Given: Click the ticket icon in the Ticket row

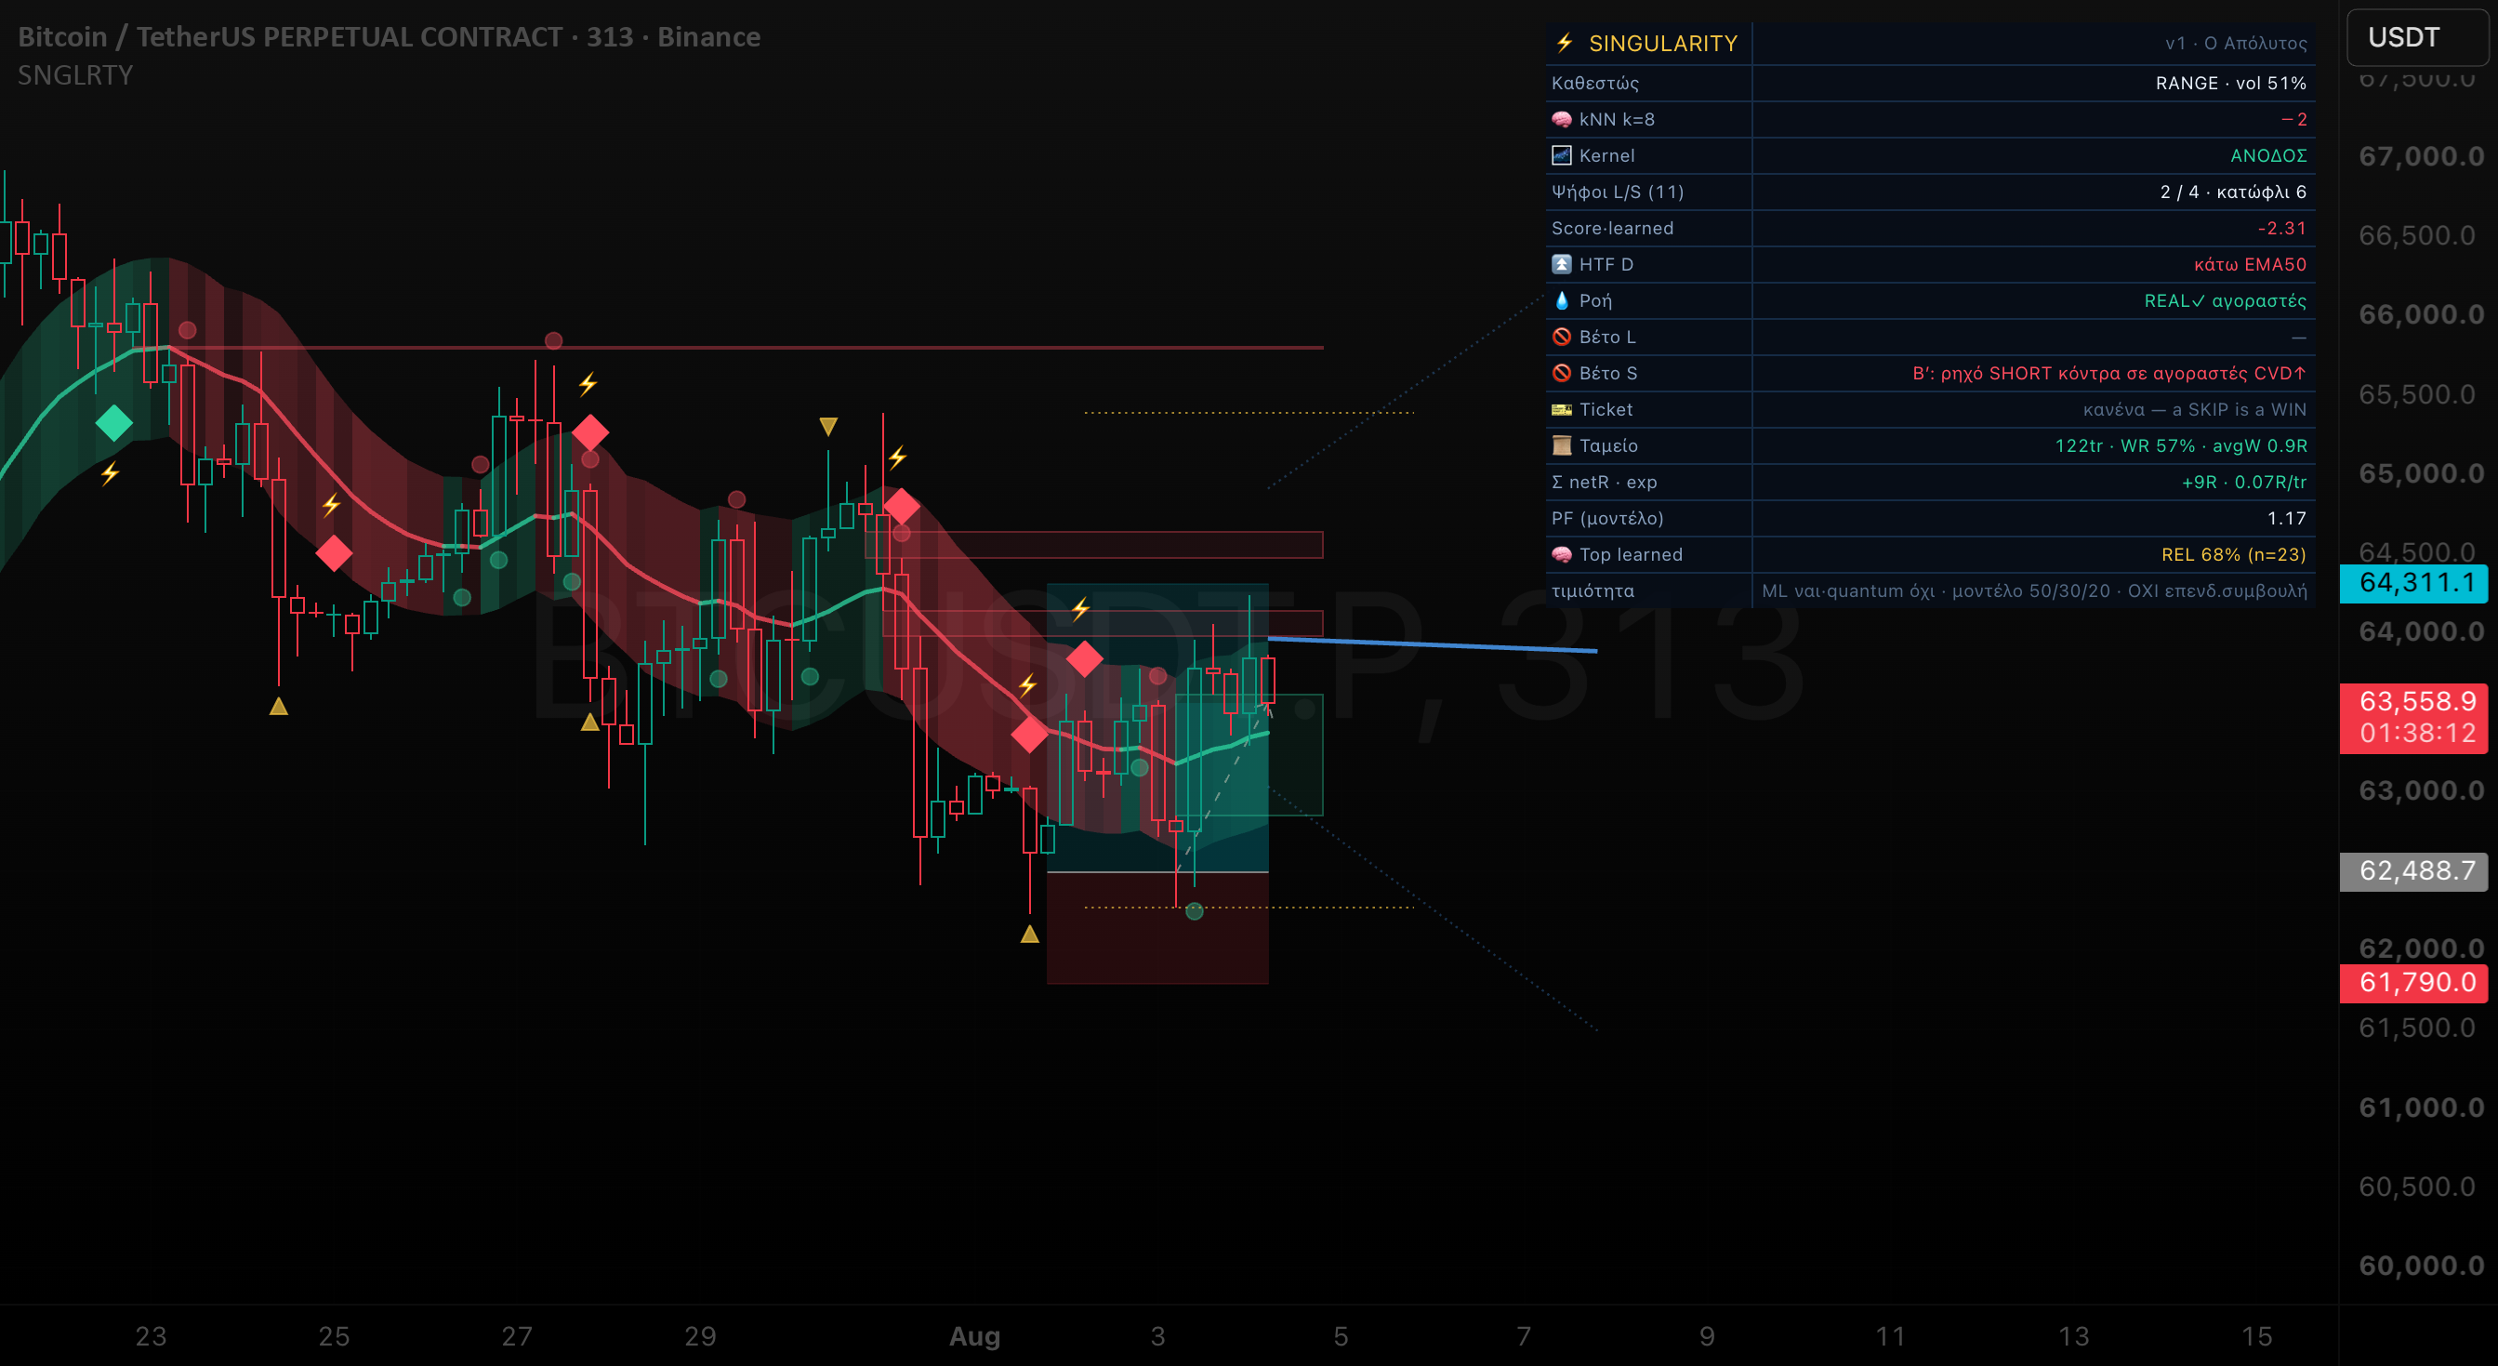Looking at the screenshot, I should [x=1561, y=409].
